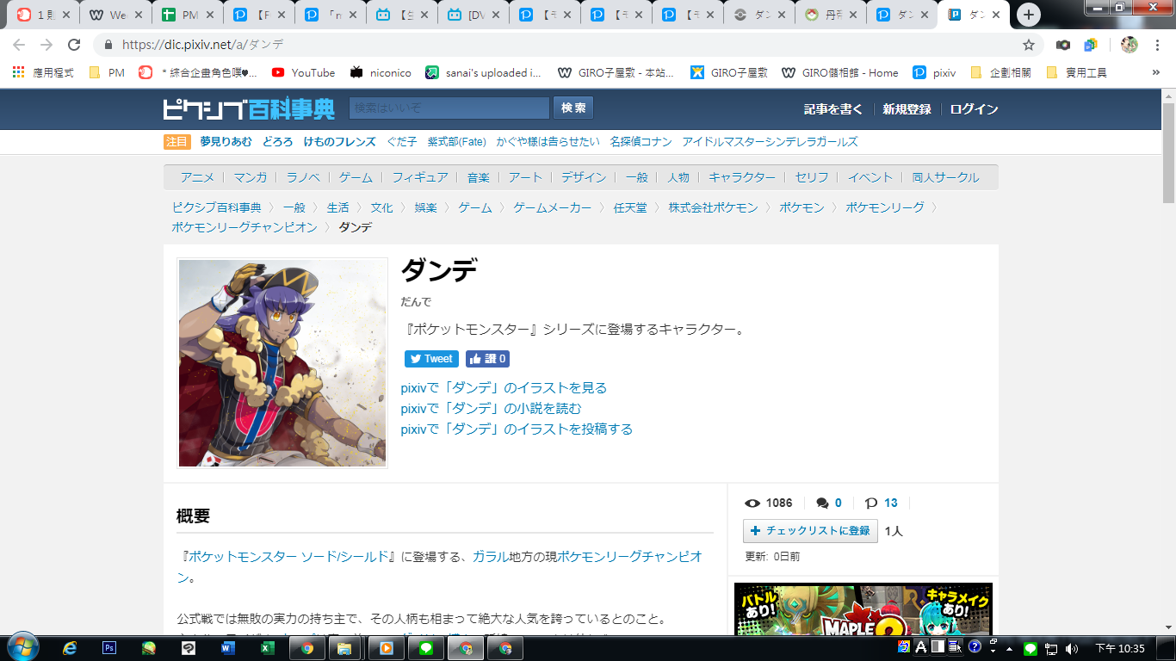The image size is (1176, 661).
Task: Launch Photoshop from the taskbar
Action: coord(109,648)
